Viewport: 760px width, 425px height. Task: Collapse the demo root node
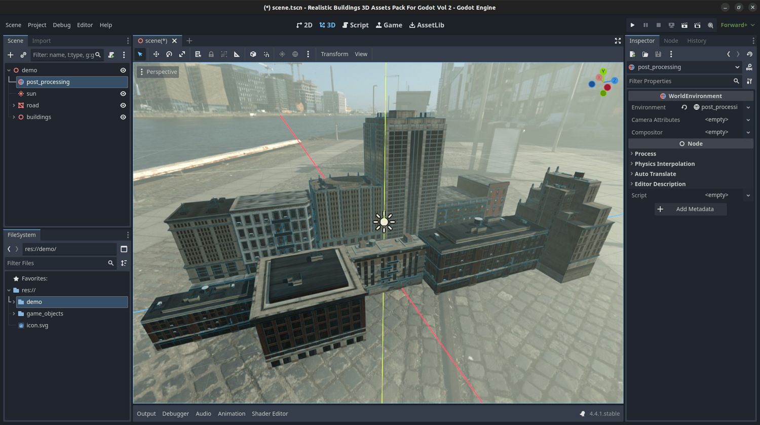point(9,70)
